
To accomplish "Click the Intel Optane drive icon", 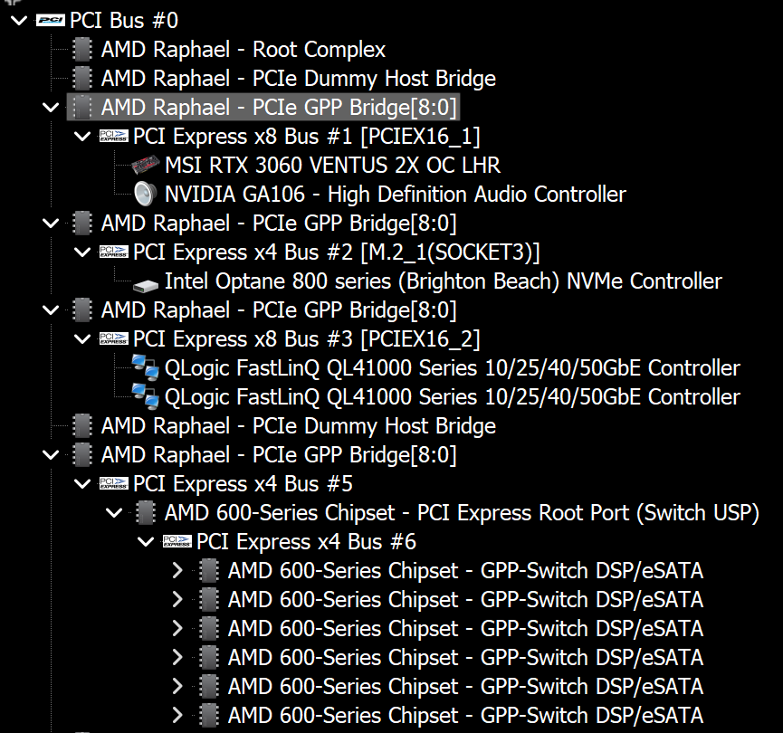I will point(145,282).
